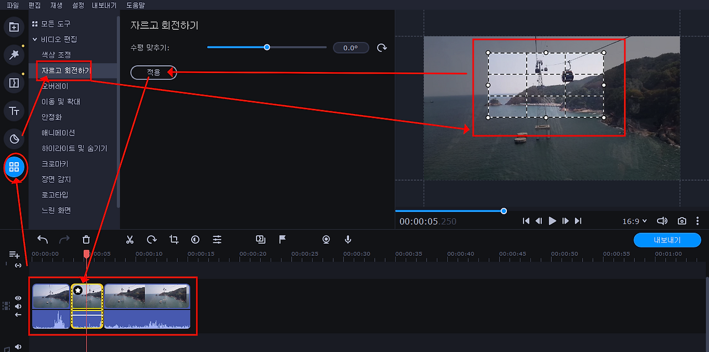
Task: Click the blue 내보내기 export button
Action: [x=667, y=240]
